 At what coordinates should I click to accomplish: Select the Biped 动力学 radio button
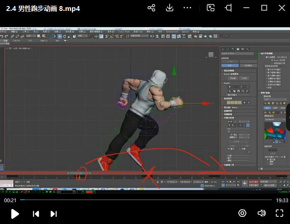point(272,60)
